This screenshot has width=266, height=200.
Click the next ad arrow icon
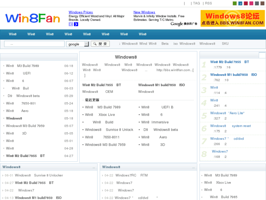(76, 24)
